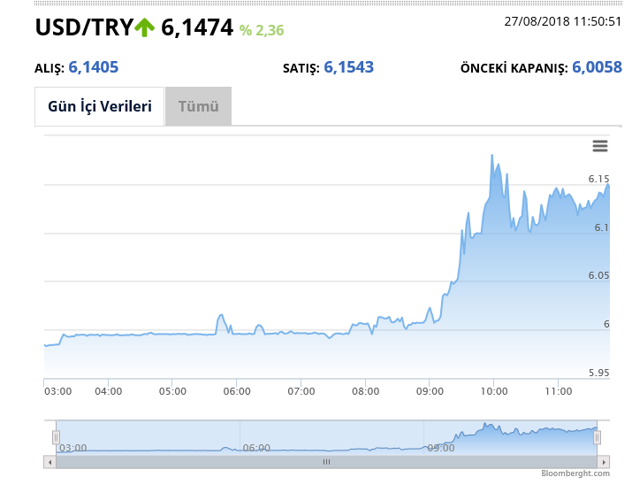
Task: Click the navigator left scroll arrow
Action: coord(49,462)
